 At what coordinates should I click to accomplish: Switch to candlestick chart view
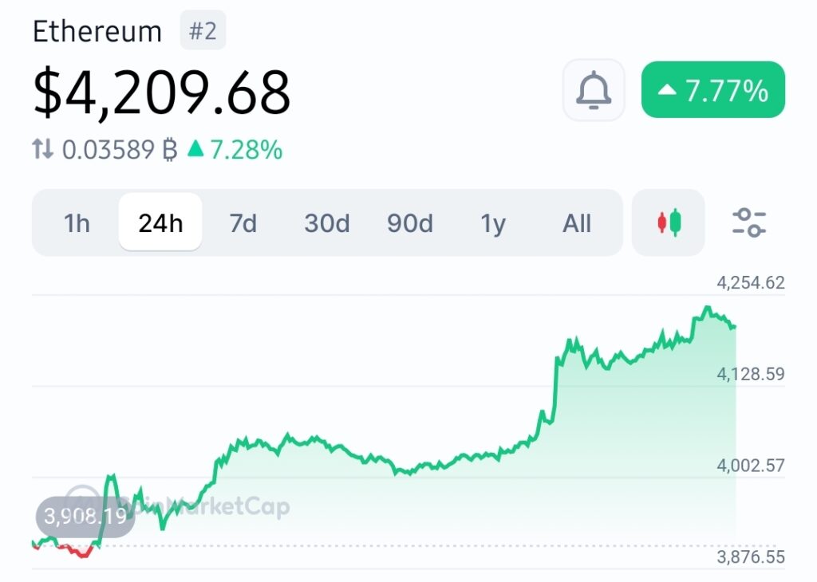(669, 222)
